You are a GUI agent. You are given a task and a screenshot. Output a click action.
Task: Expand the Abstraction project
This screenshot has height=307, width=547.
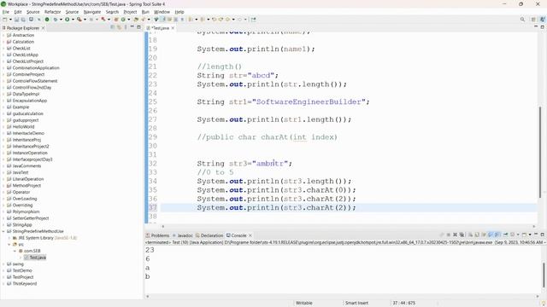tap(3, 35)
